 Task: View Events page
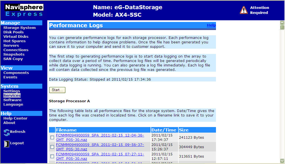[10, 77]
